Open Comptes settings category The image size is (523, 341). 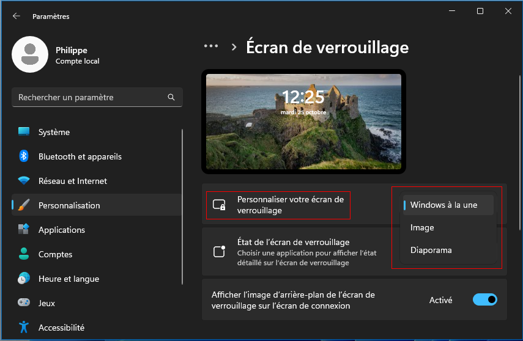point(97,254)
